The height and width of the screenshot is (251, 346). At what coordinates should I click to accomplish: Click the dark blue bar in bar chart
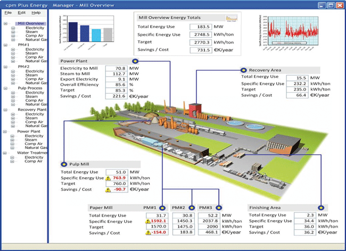coord(73,32)
